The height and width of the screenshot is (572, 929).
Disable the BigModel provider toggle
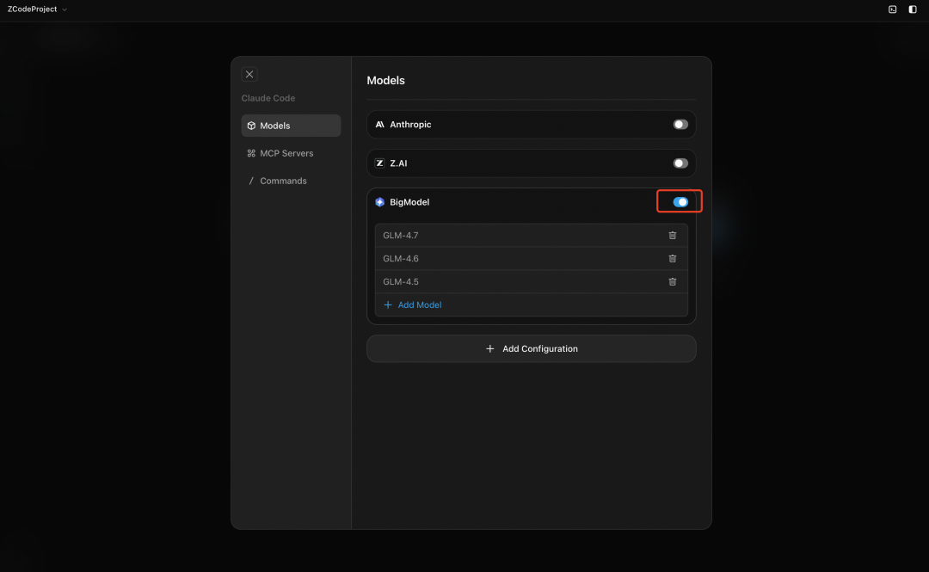click(x=680, y=202)
